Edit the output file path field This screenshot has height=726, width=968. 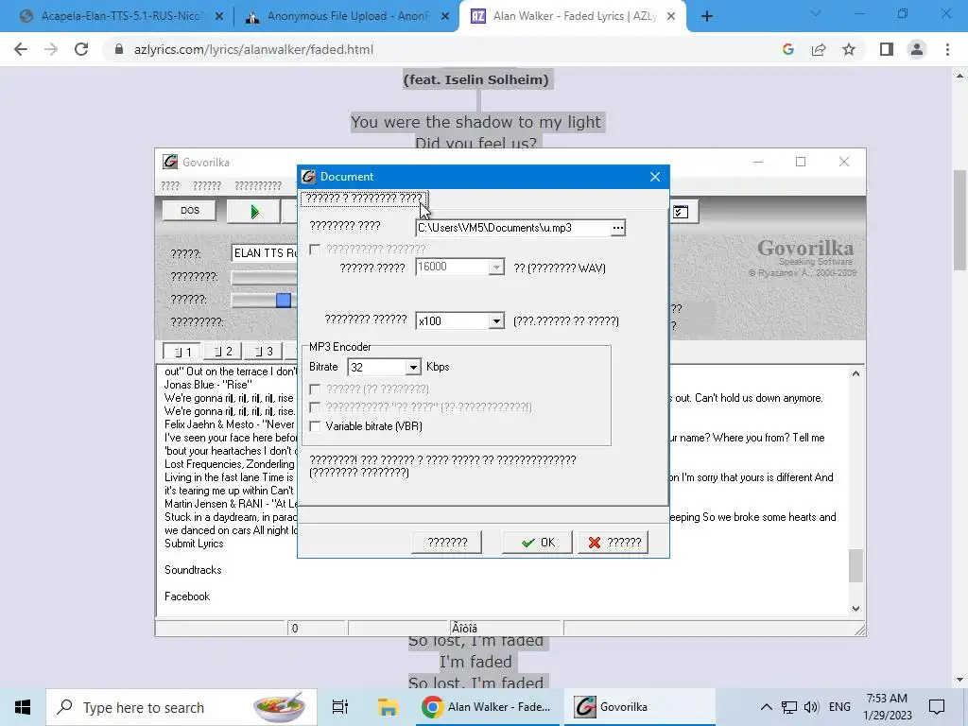click(513, 228)
